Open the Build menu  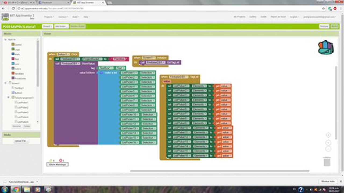pyautogui.click(x=76, y=17)
